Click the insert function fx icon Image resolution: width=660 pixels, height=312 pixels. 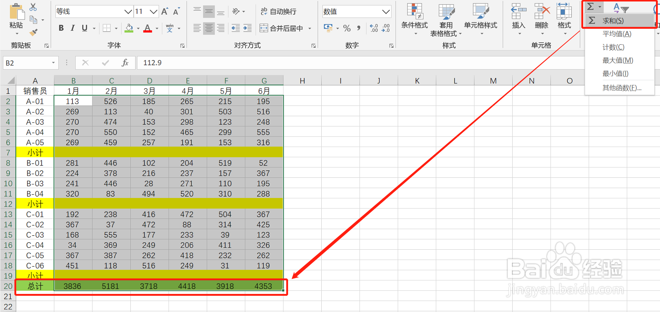[x=125, y=63]
